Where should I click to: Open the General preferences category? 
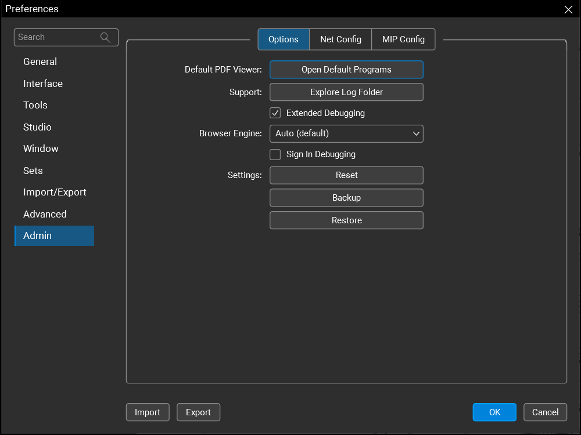[40, 61]
